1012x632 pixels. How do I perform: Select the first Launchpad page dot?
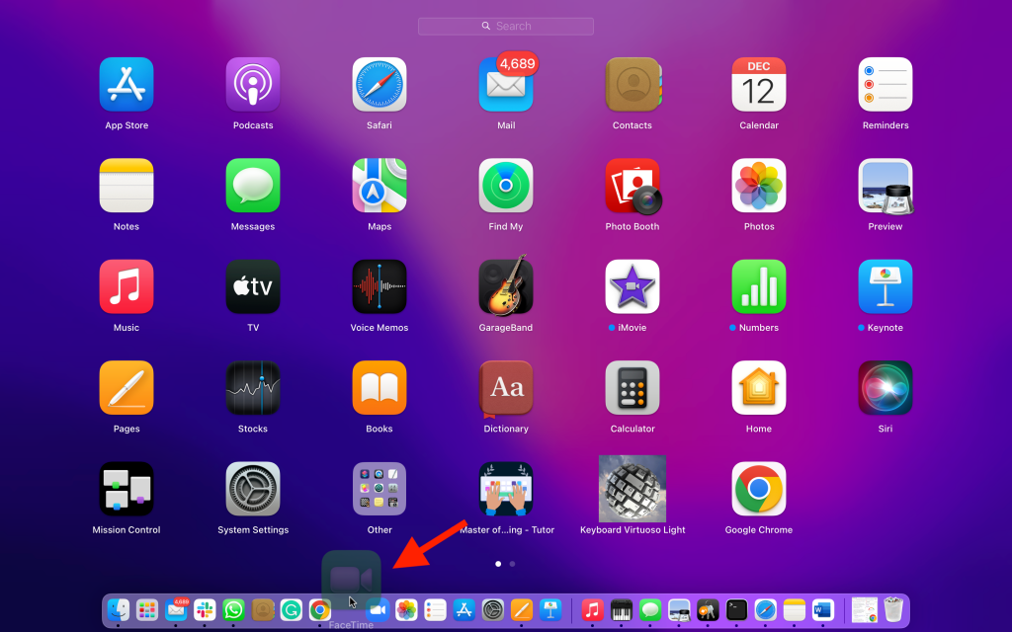[498, 564]
